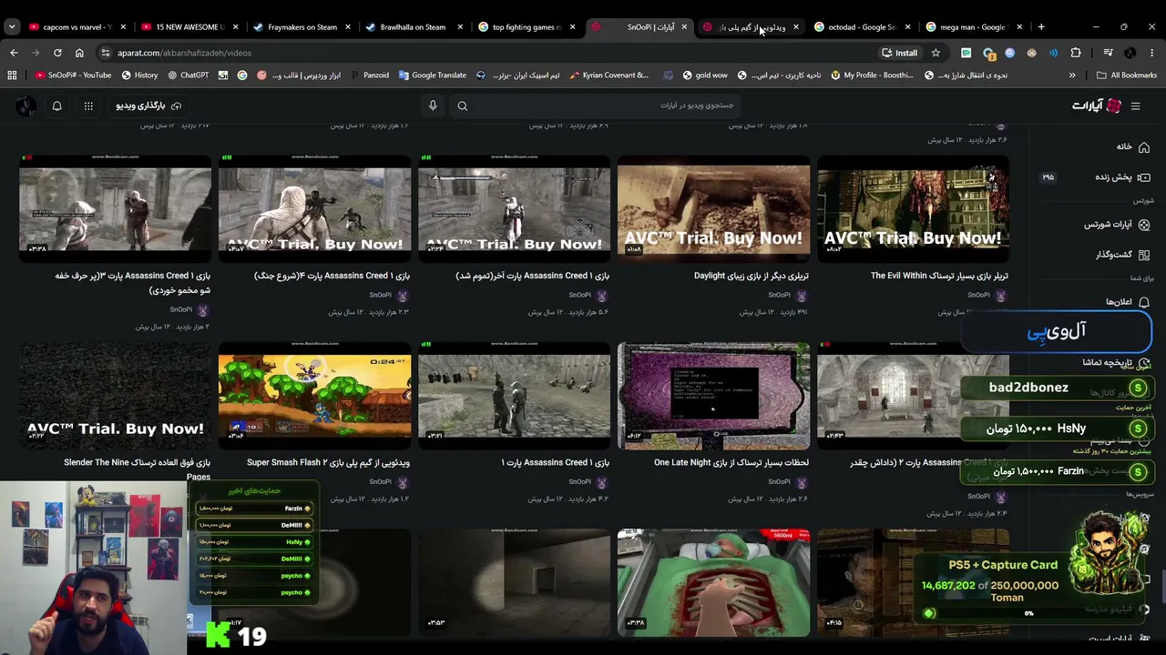This screenshot has width=1166, height=655.
Task: Open the Aparat hamburger menu
Action: coord(1135,106)
